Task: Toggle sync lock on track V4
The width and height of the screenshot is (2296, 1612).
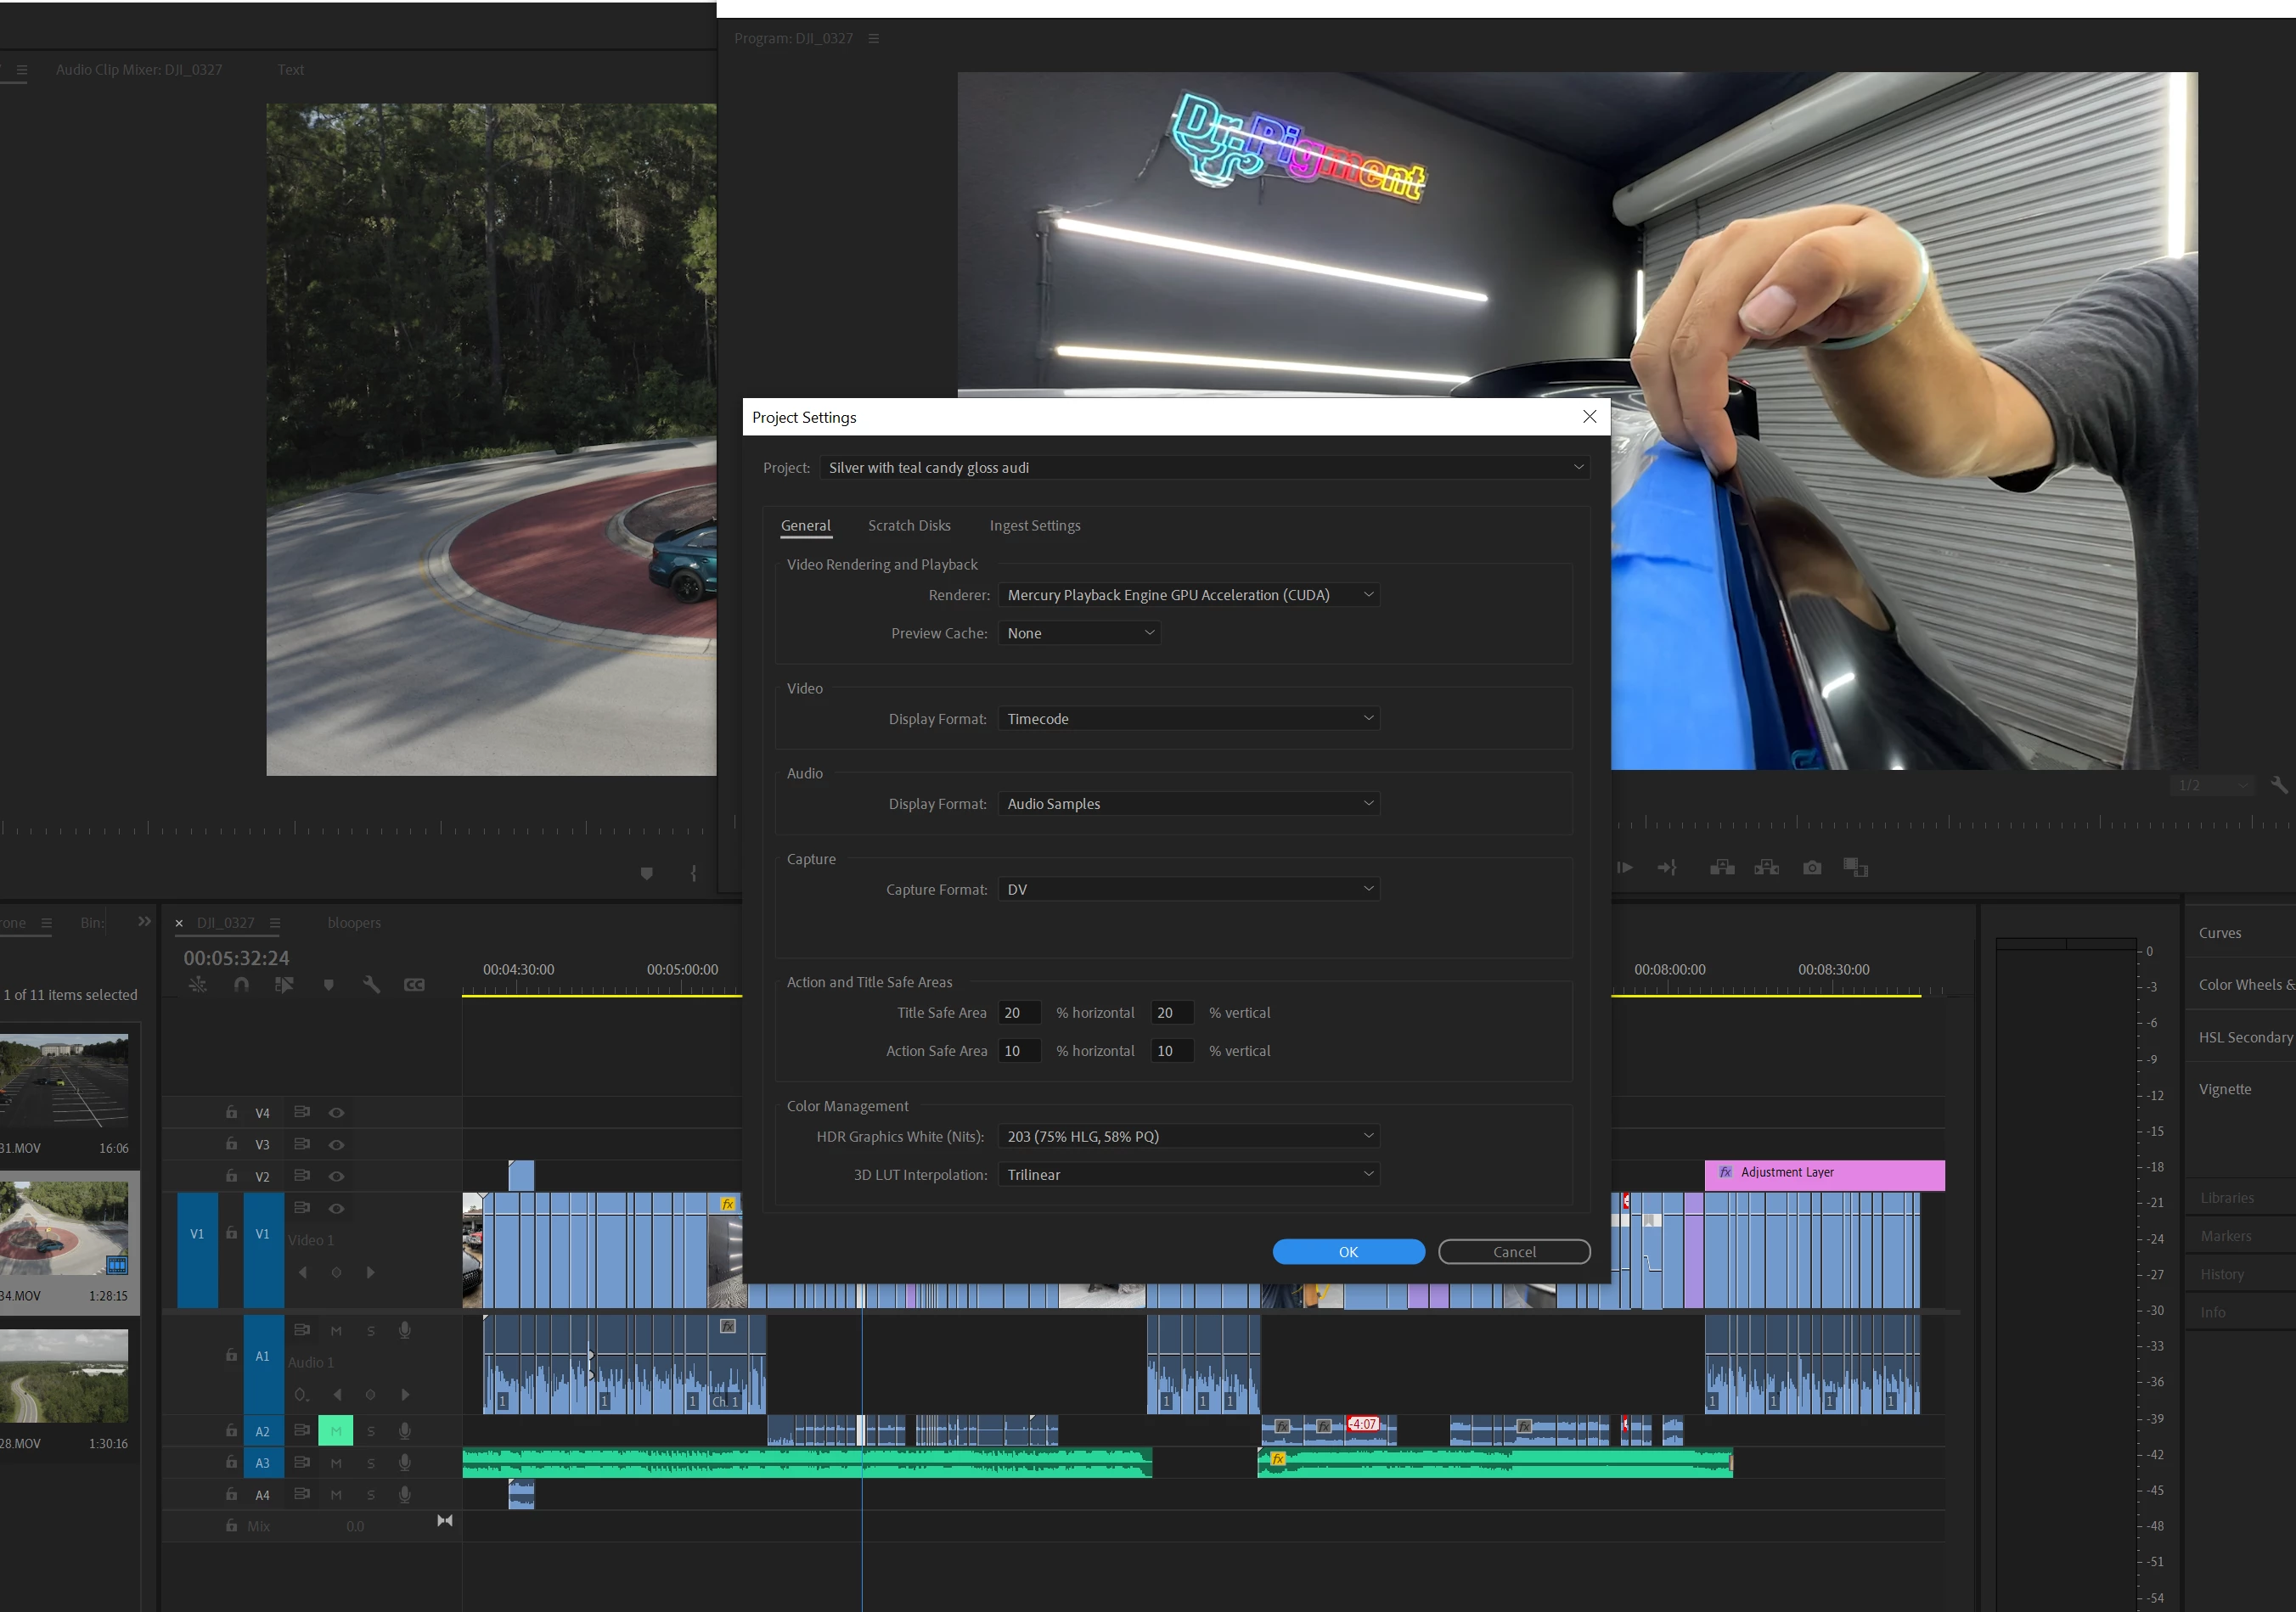Action: coord(301,1112)
